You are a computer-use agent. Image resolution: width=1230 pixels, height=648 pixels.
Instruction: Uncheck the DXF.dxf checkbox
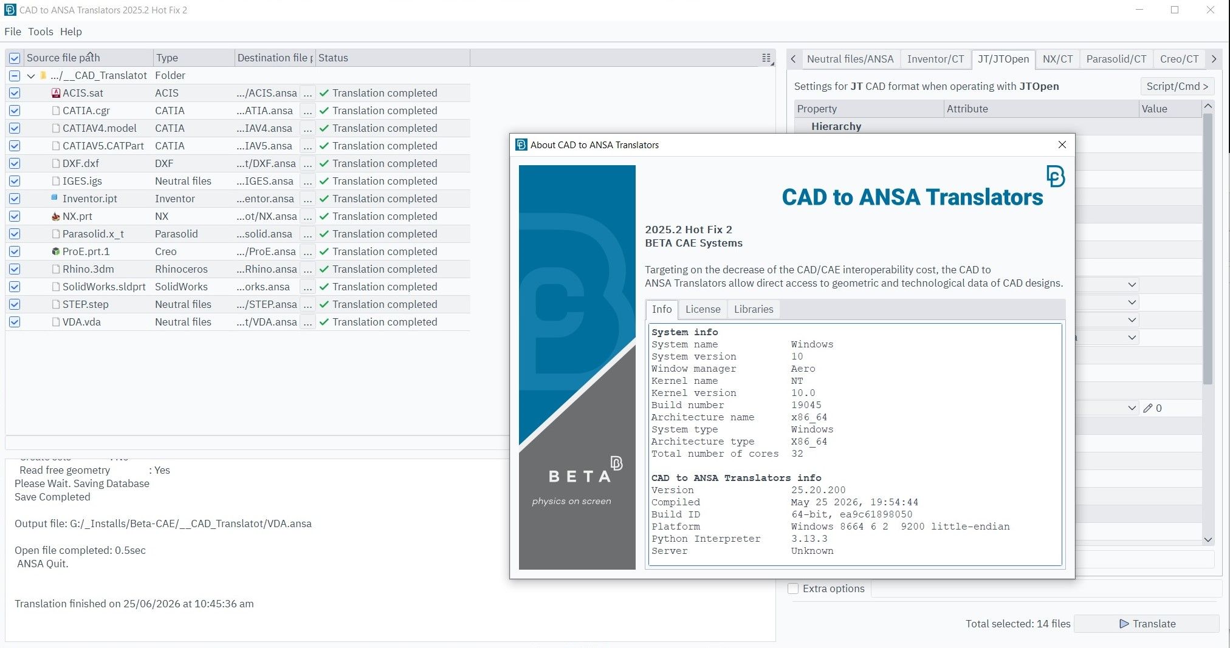click(15, 163)
